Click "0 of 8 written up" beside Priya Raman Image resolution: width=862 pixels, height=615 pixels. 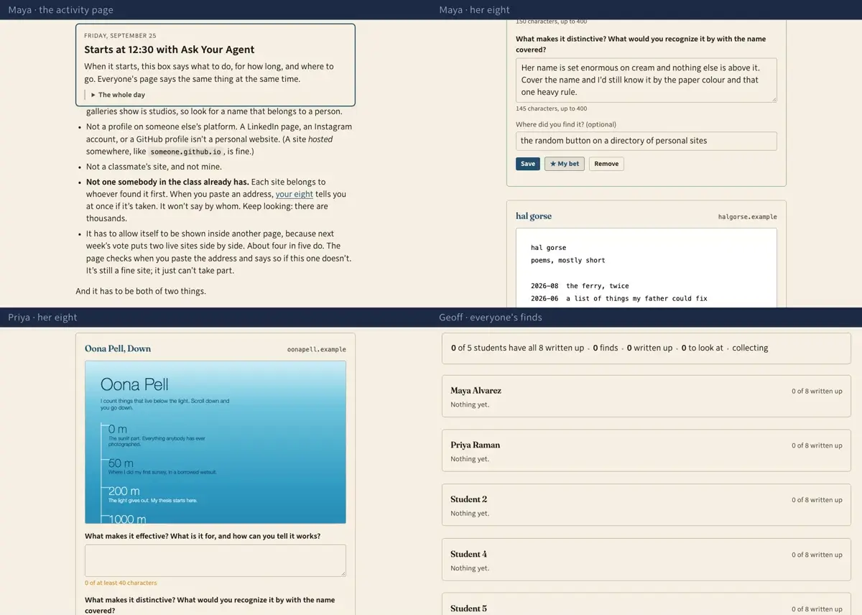[x=817, y=446]
